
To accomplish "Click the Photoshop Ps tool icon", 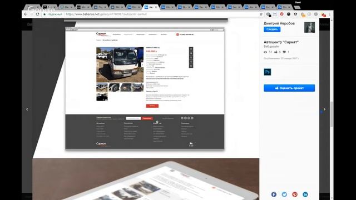I will pos(267,72).
